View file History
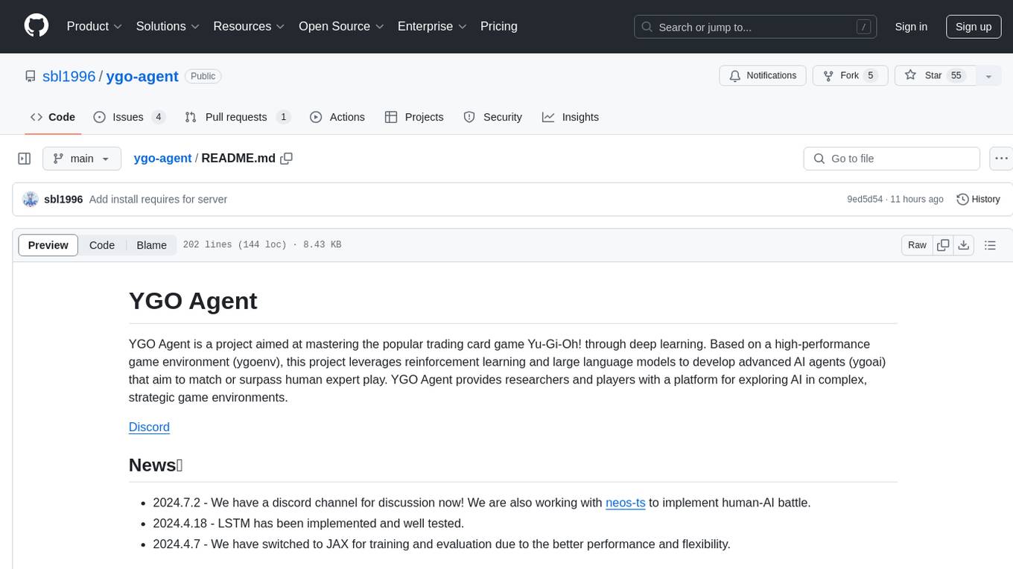The height and width of the screenshot is (569, 1013). (x=978, y=200)
